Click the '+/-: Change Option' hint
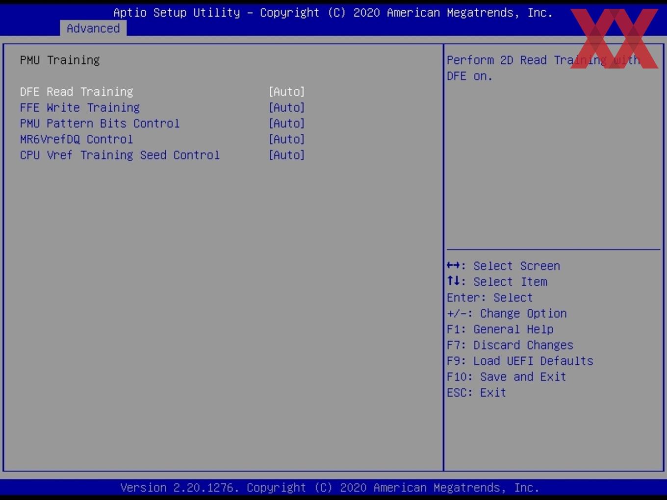This screenshot has height=500, width=667. 507,313
